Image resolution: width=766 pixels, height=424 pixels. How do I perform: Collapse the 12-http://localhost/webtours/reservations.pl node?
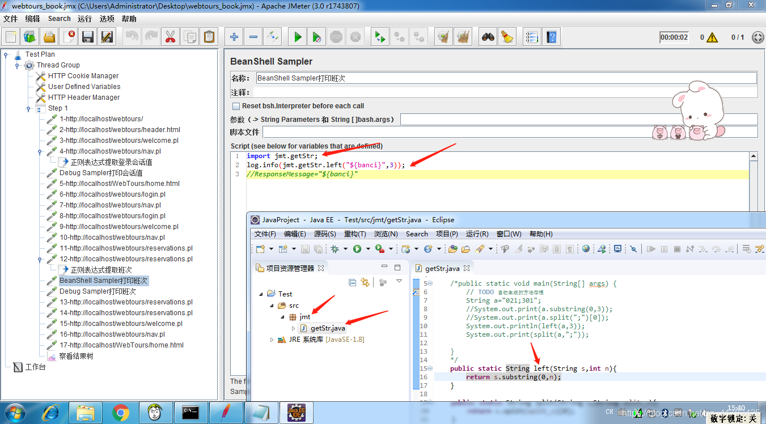click(40, 259)
